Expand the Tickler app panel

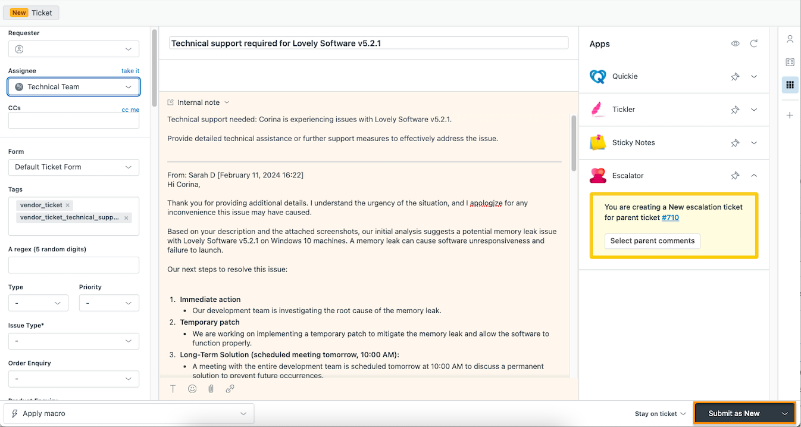tap(754, 110)
